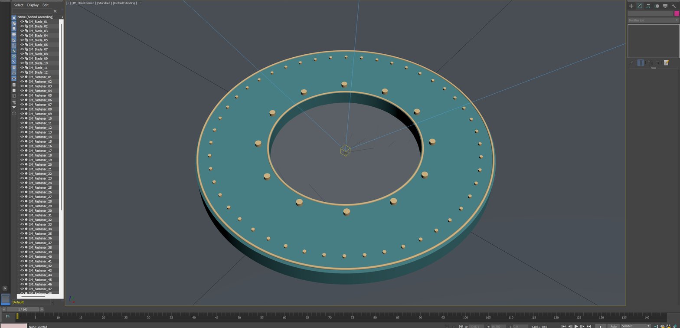This screenshot has width=680, height=328.
Task: Open the Selected key filter dropdown
Action: [x=635, y=326]
